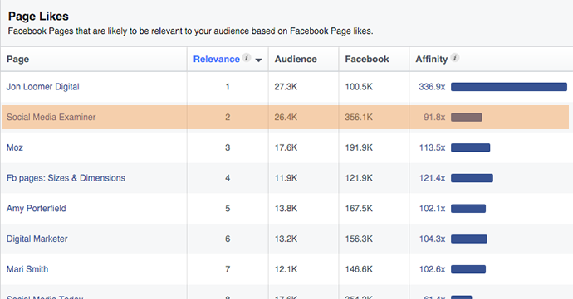573x299 pixels.
Task: Click the 12.1K audience value
Action: (x=286, y=269)
